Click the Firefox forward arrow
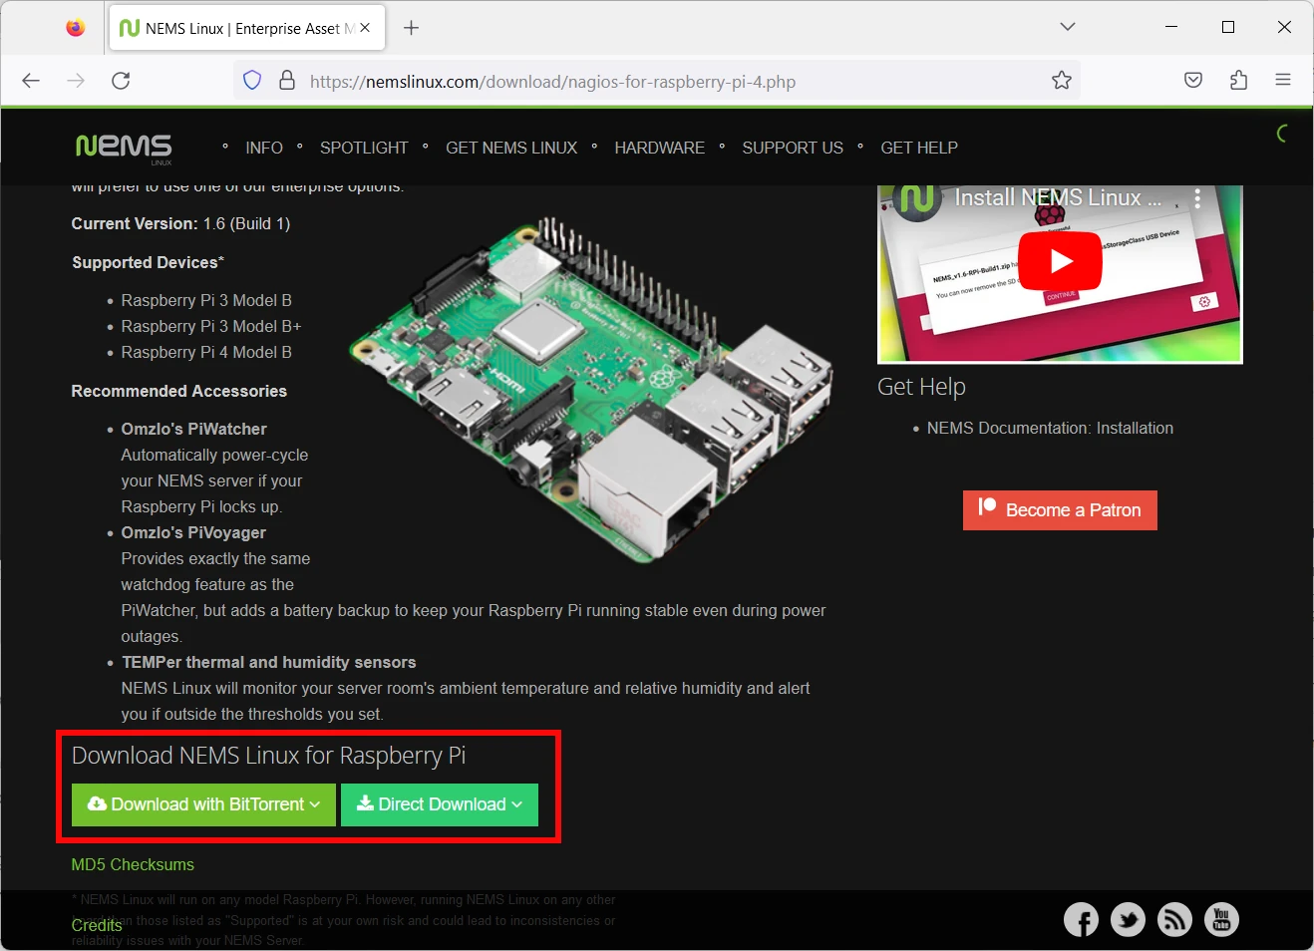Image resolution: width=1314 pixels, height=951 pixels. (76, 81)
